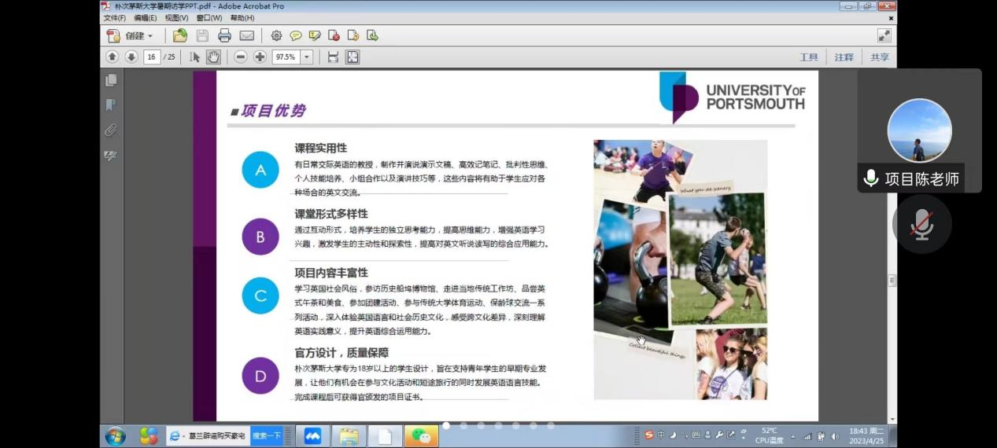The height and width of the screenshot is (448, 997).
Task: Click the Open file folder icon
Action: tap(180, 35)
